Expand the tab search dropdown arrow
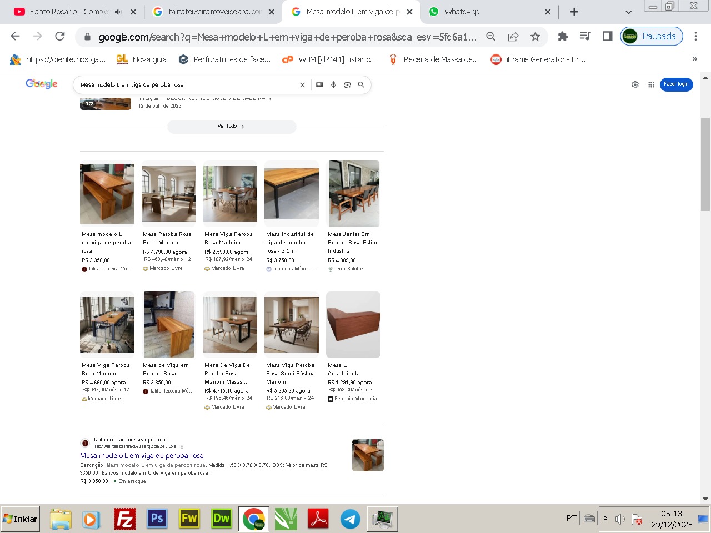 click(628, 12)
